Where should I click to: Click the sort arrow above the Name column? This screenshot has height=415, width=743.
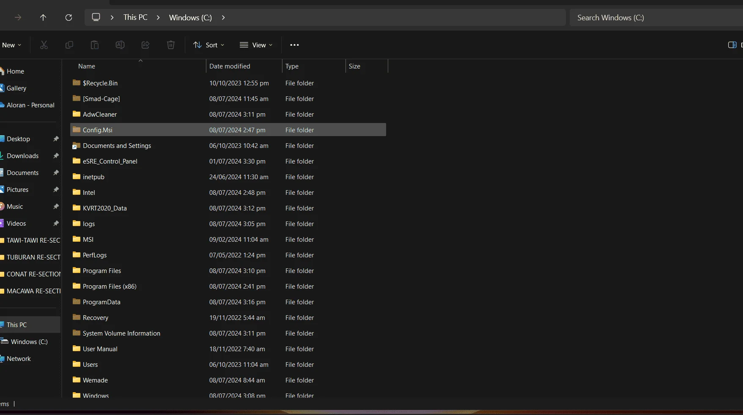(x=141, y=61)
